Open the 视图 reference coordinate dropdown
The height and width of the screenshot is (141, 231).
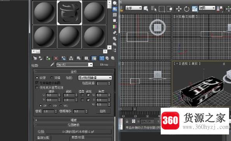(x=207, y=8)
